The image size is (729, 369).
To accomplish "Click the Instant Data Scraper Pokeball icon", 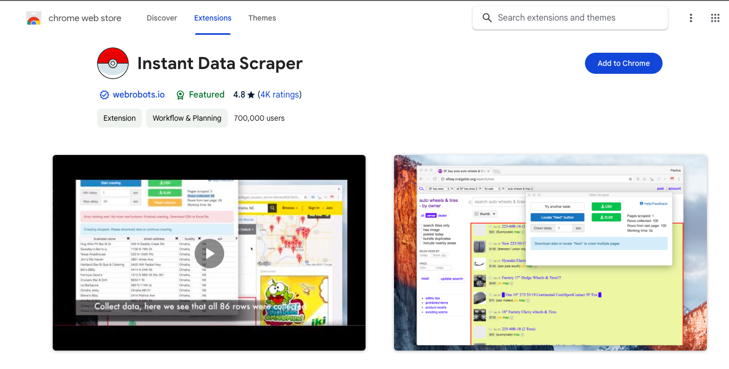I will pos(113,63).
